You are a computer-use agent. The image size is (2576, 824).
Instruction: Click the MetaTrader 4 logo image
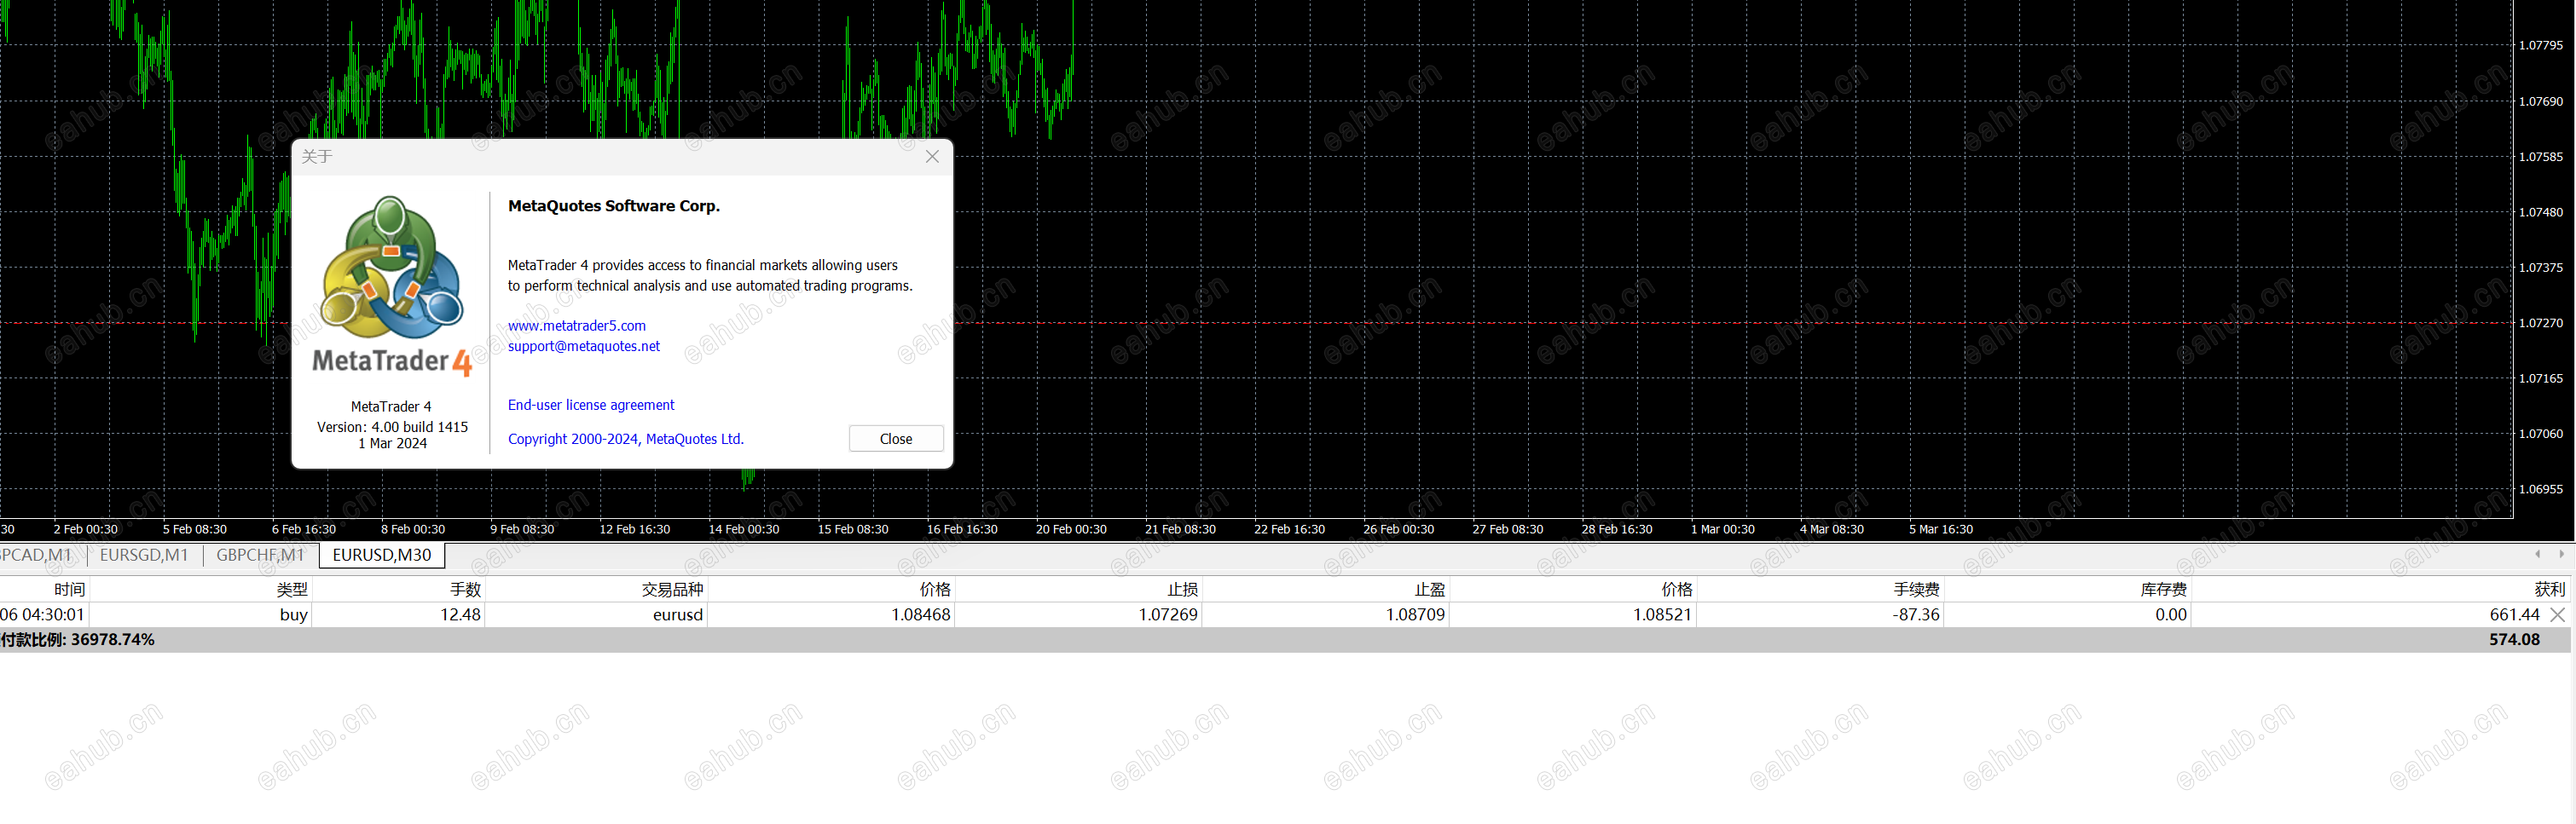click(392, 286)
